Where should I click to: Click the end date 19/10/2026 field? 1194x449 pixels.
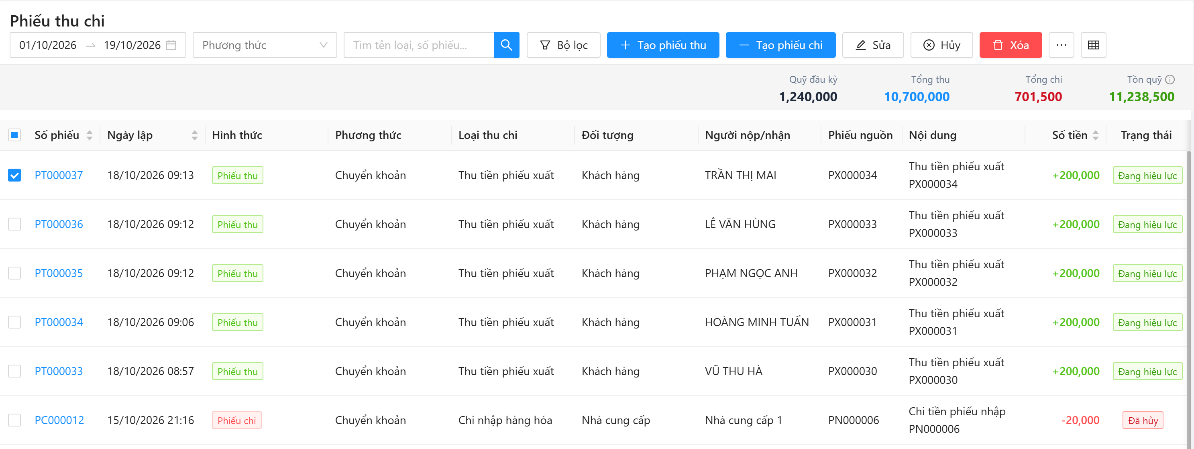tap(132, 45)
